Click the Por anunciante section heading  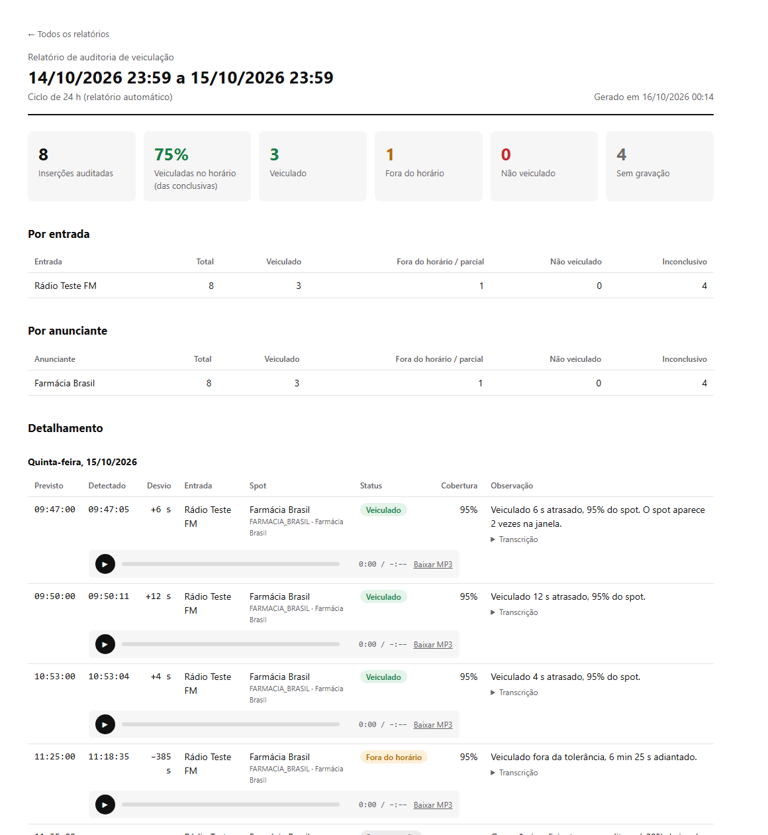[x=68, y=331]
